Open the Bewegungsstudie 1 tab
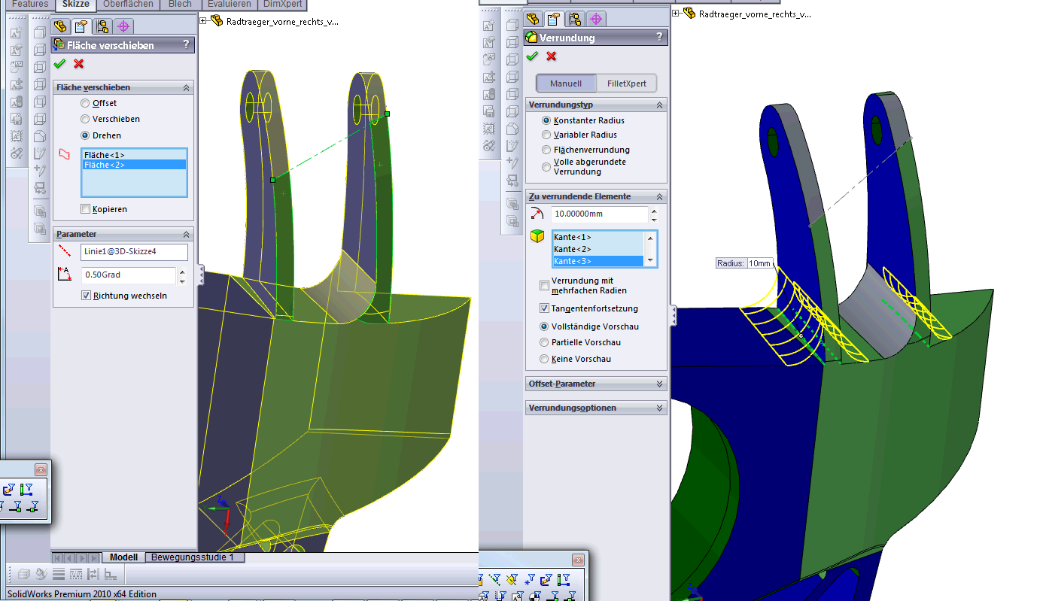 click(193, 557)
